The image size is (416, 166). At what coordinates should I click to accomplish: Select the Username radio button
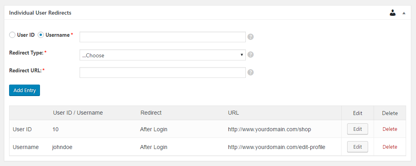[41, 35]
